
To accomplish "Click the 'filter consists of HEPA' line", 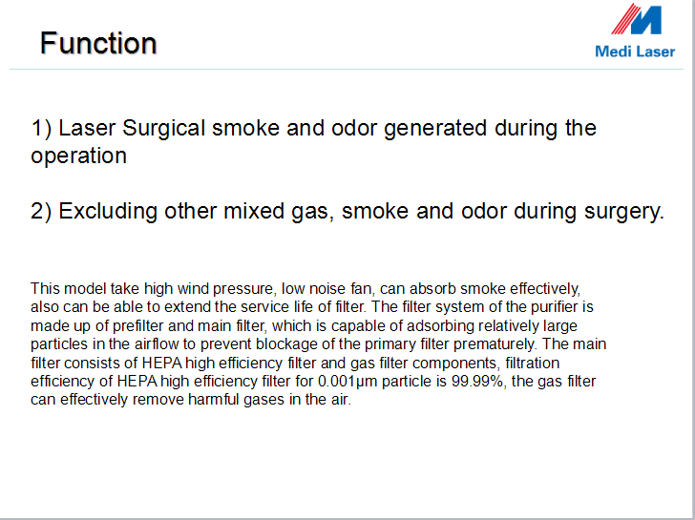I will coord(295,364).
